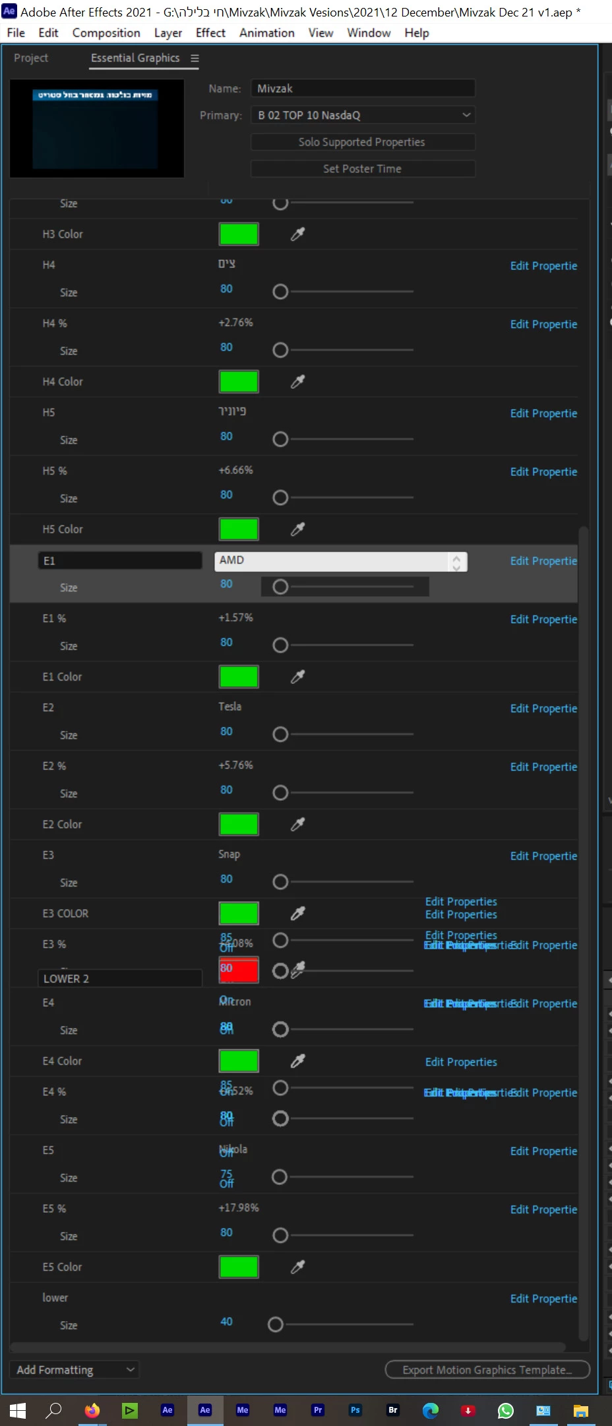This screenshot has height=1426, width=612.
Task: Open the Essential Graphics panel menu icon
Action: point(195,58)
